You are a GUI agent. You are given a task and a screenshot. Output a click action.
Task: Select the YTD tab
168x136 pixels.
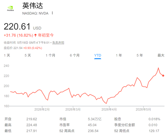coord(98,55)
